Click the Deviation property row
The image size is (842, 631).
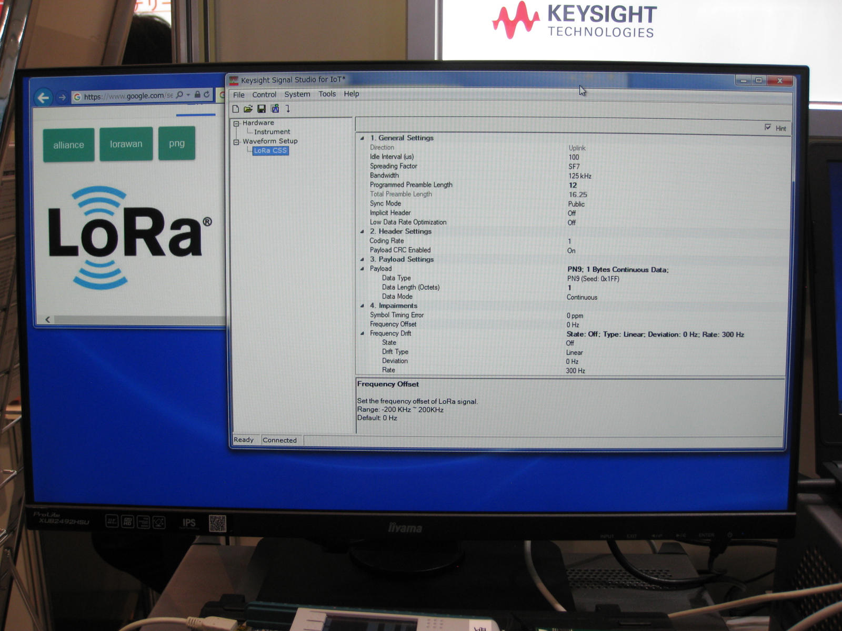[571, 361]
